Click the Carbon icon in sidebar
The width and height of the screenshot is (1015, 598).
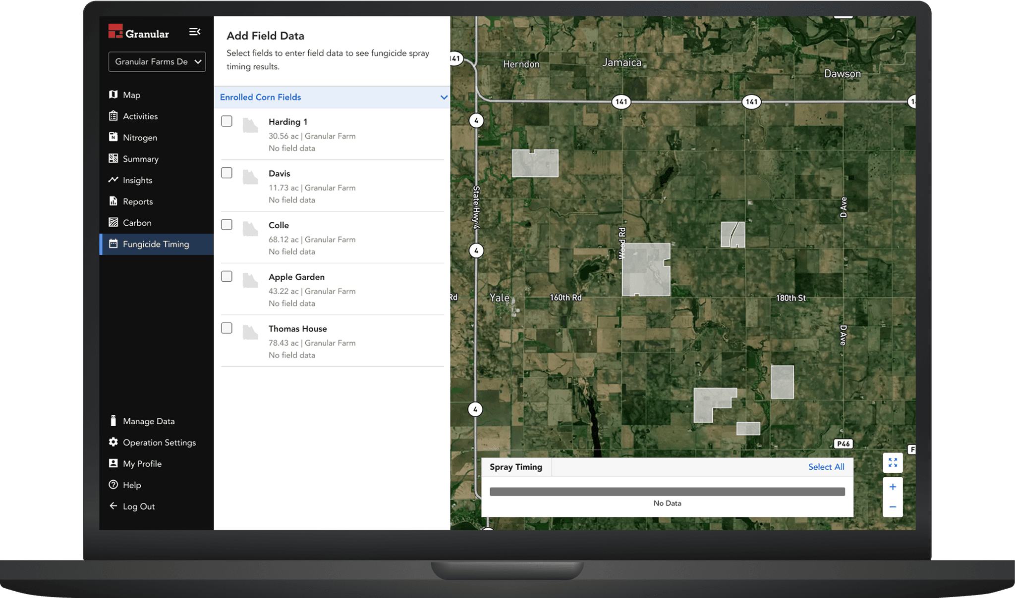click(113, 222)
